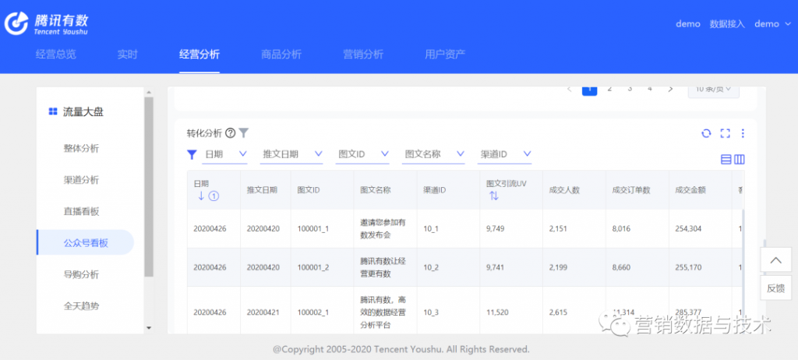Click the sidebar vertical scrollbar
The width and height of the screenshot is (798, 360).
149,187
